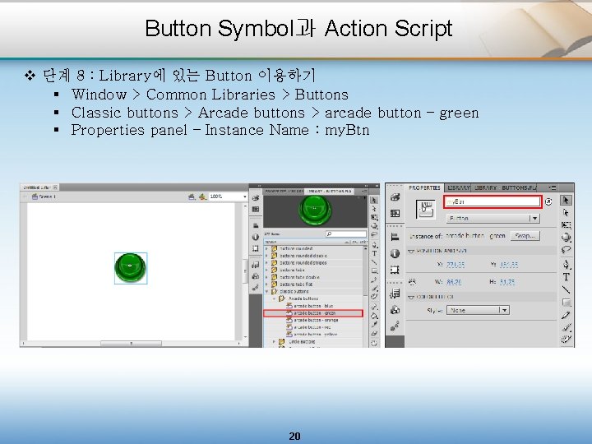Select arcade button - yellow in library

(315, 335)
